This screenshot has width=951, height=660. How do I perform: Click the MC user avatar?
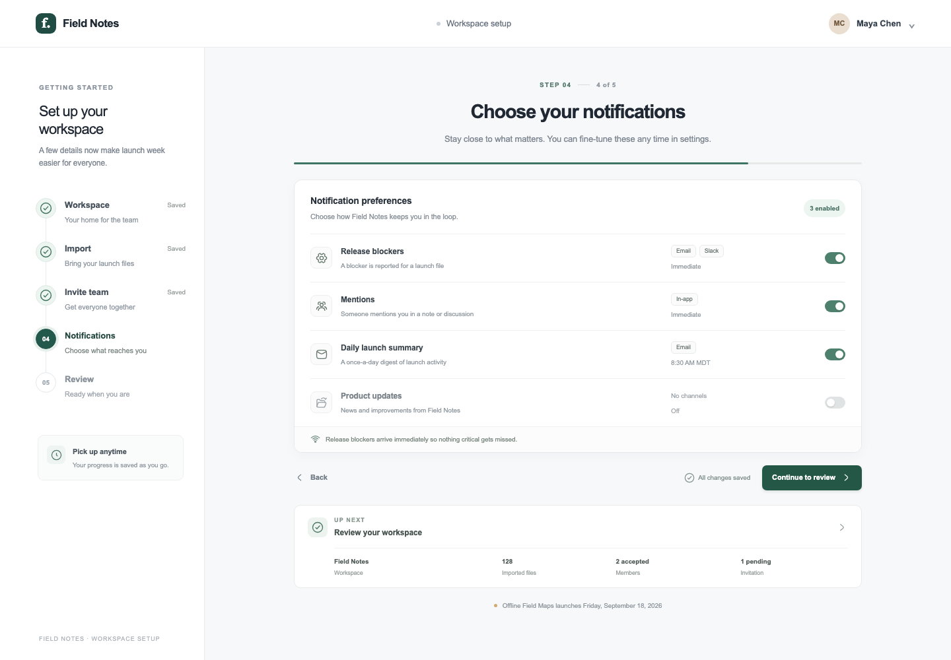click(x=839, y=24)
